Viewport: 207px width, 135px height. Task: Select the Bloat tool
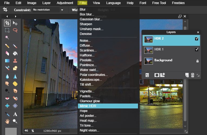7,106
